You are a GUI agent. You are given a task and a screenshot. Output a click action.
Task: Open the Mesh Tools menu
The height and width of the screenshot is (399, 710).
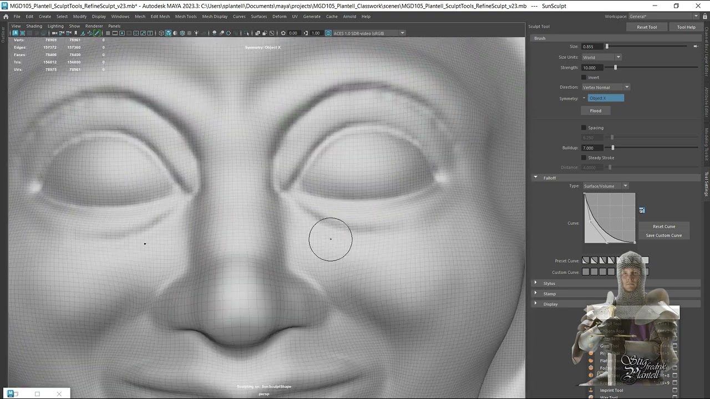click(186, 17)
